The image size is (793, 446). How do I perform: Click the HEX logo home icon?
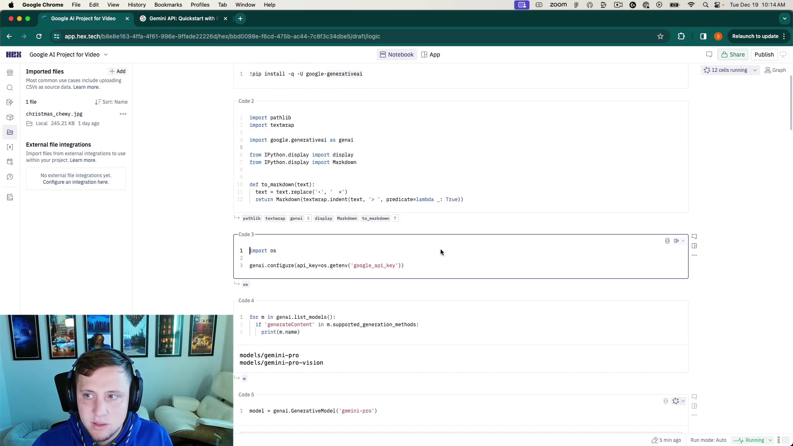(14, 55)
